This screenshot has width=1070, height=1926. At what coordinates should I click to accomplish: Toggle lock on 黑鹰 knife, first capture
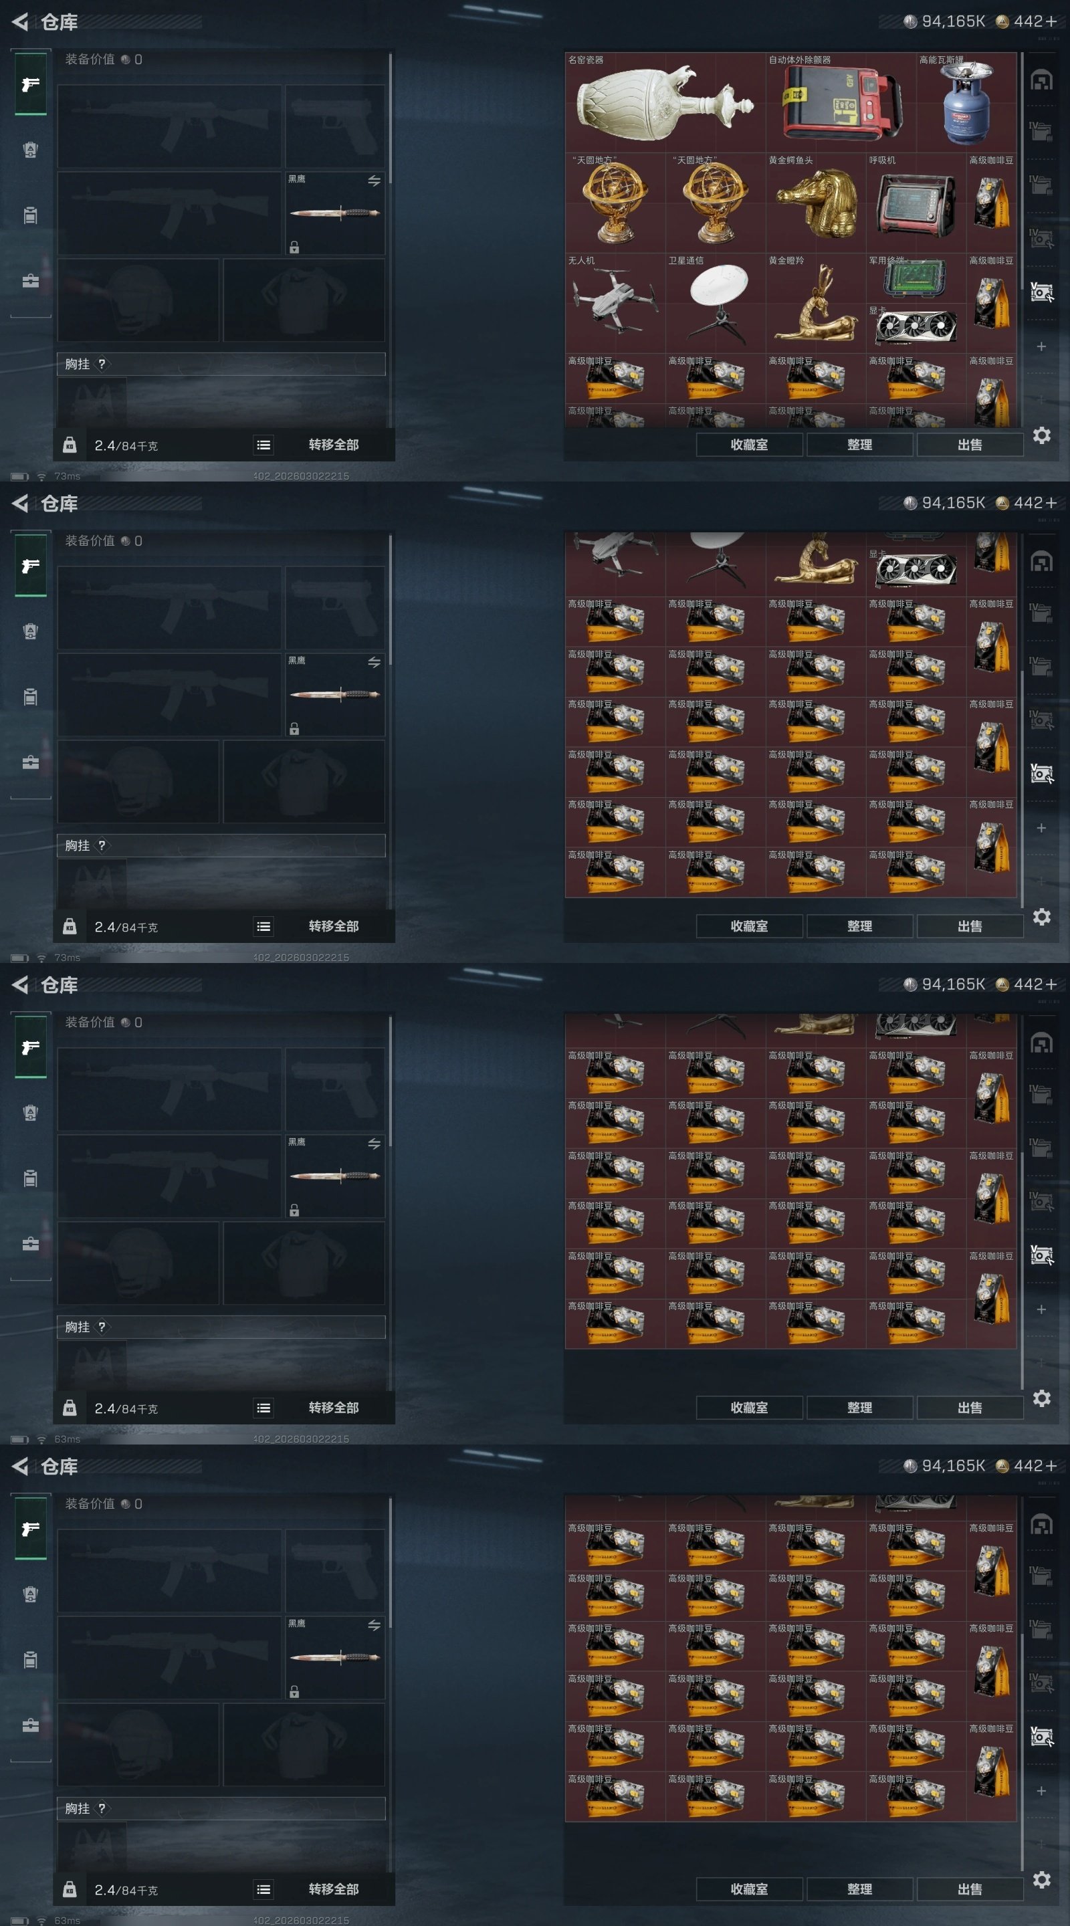295,247
